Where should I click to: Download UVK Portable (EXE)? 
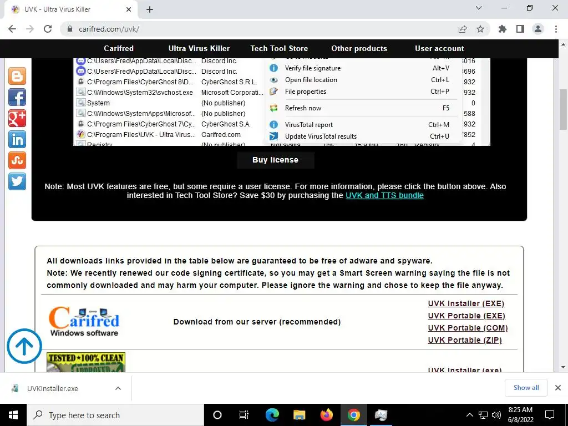(x=466, y=316)
